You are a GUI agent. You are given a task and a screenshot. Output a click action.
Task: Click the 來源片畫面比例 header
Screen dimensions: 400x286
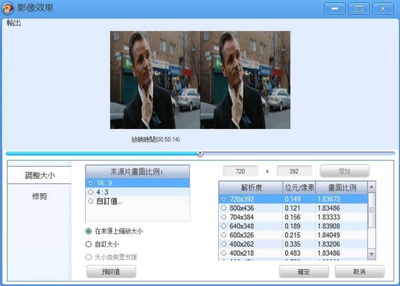[x=138, y=172]
